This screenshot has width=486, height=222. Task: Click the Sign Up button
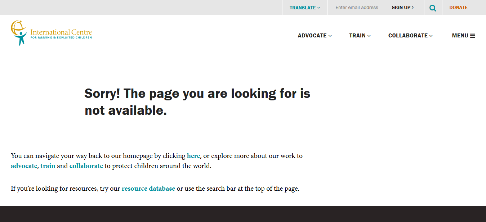pyautogui.click(x=403, y=8)
